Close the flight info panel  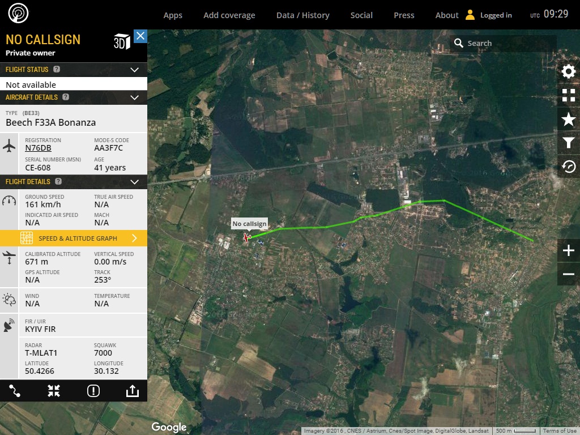140,36
